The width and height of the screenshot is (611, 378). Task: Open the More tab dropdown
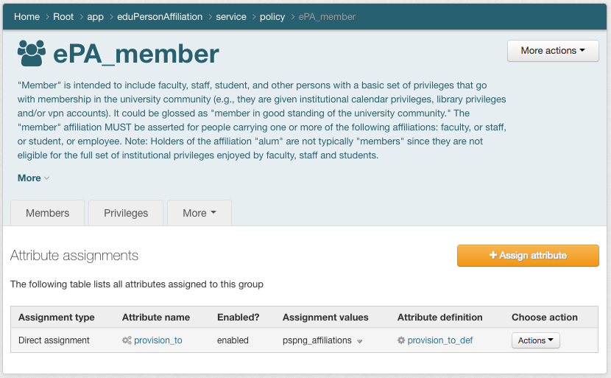click(x=199, y=213)
